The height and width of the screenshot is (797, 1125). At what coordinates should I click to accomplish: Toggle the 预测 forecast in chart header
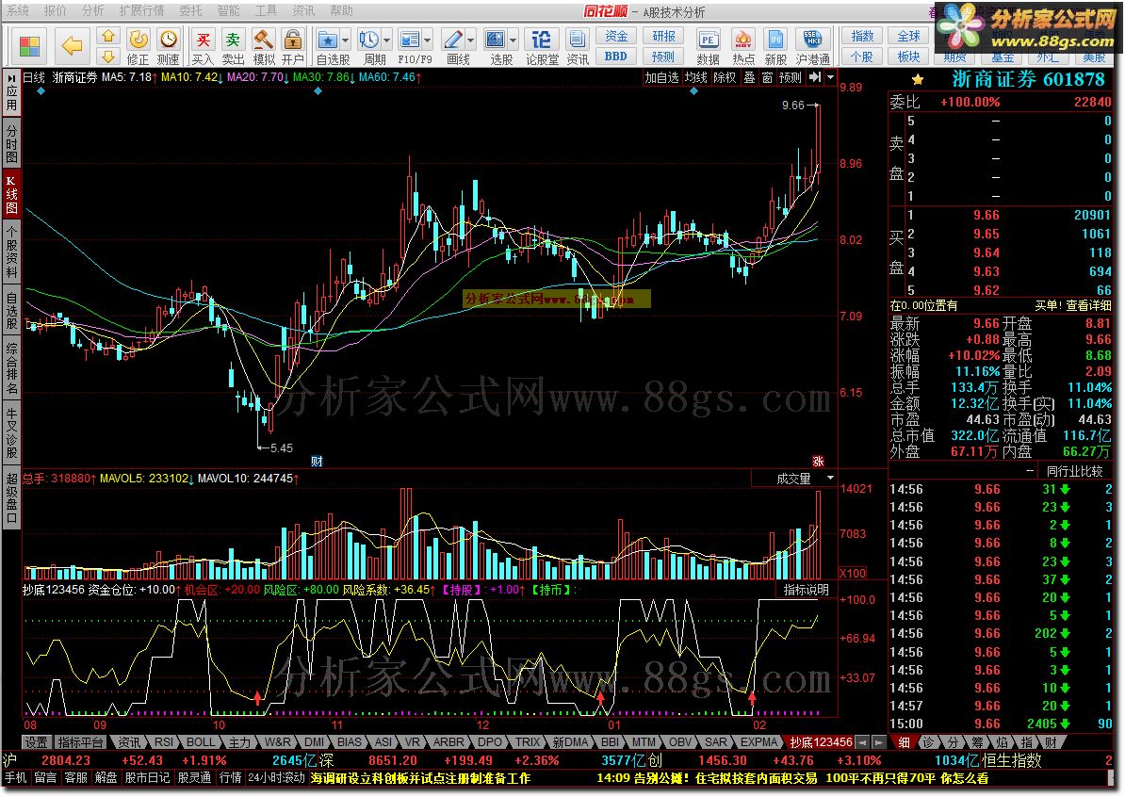[791, 76]
